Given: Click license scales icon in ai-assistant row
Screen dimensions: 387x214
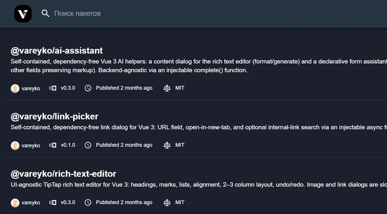Looking at the screenshot, I should 167,88.
